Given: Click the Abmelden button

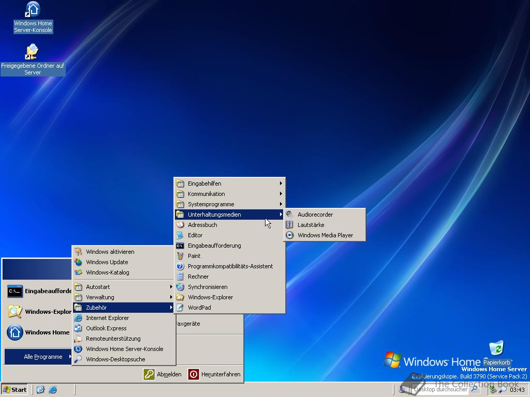Looking at the screenshot, I should coord(162,374).
